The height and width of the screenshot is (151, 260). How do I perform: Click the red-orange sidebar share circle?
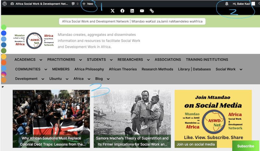(x=4, y=63)
